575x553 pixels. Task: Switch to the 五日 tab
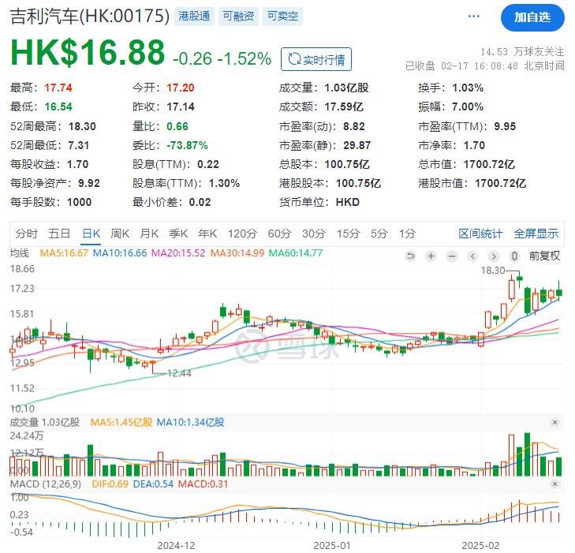pyautogui.click(x=59, y=235)
